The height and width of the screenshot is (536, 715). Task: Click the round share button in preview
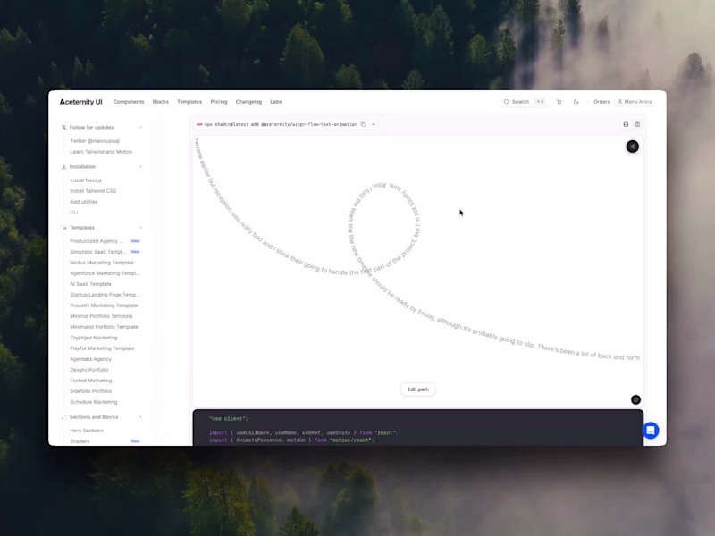(x=632, y=147)
